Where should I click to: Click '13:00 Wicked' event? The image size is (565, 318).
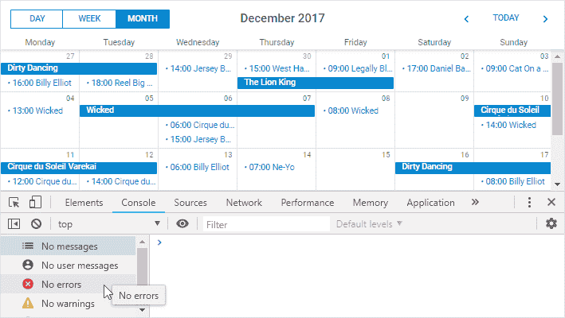(x=35, y=111)
